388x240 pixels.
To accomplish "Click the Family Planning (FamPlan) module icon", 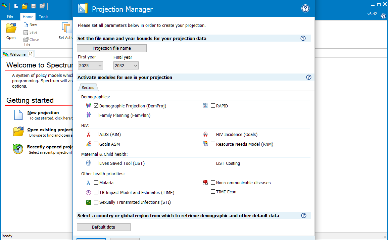I will 88,115.
